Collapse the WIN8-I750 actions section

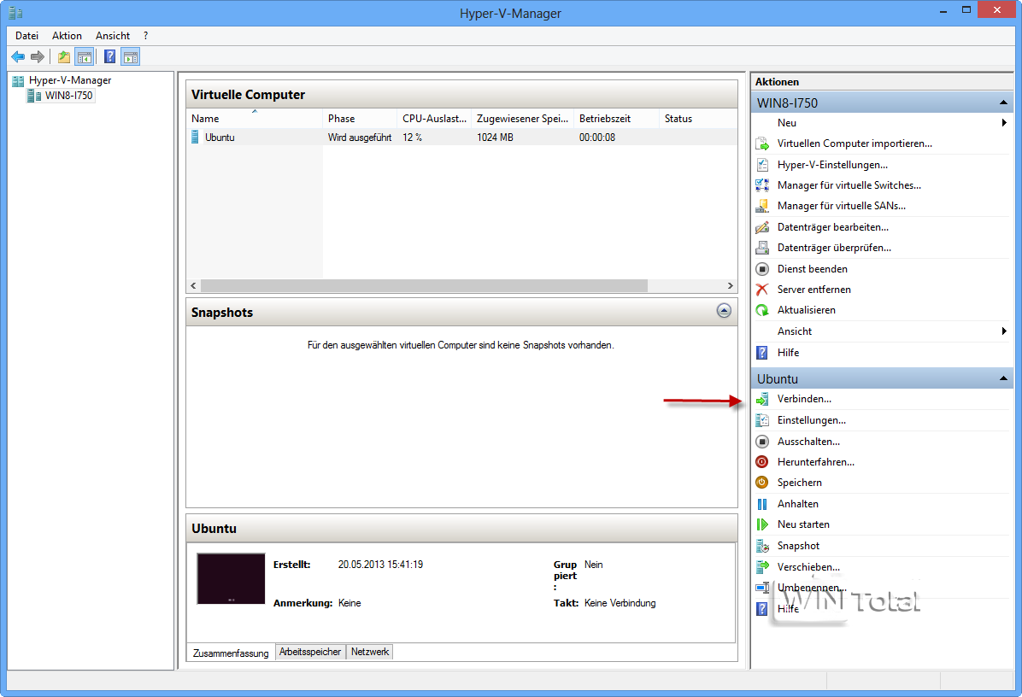1003,102
